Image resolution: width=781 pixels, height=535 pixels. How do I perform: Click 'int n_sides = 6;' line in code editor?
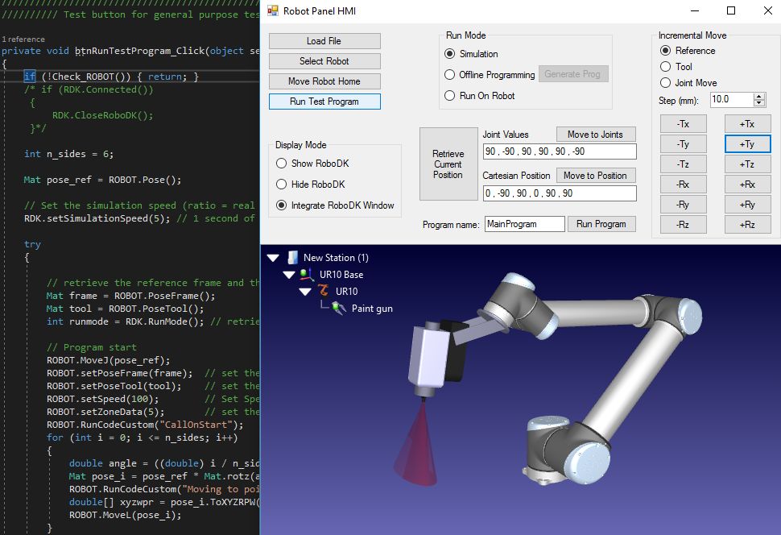click(x=68, y=154)
